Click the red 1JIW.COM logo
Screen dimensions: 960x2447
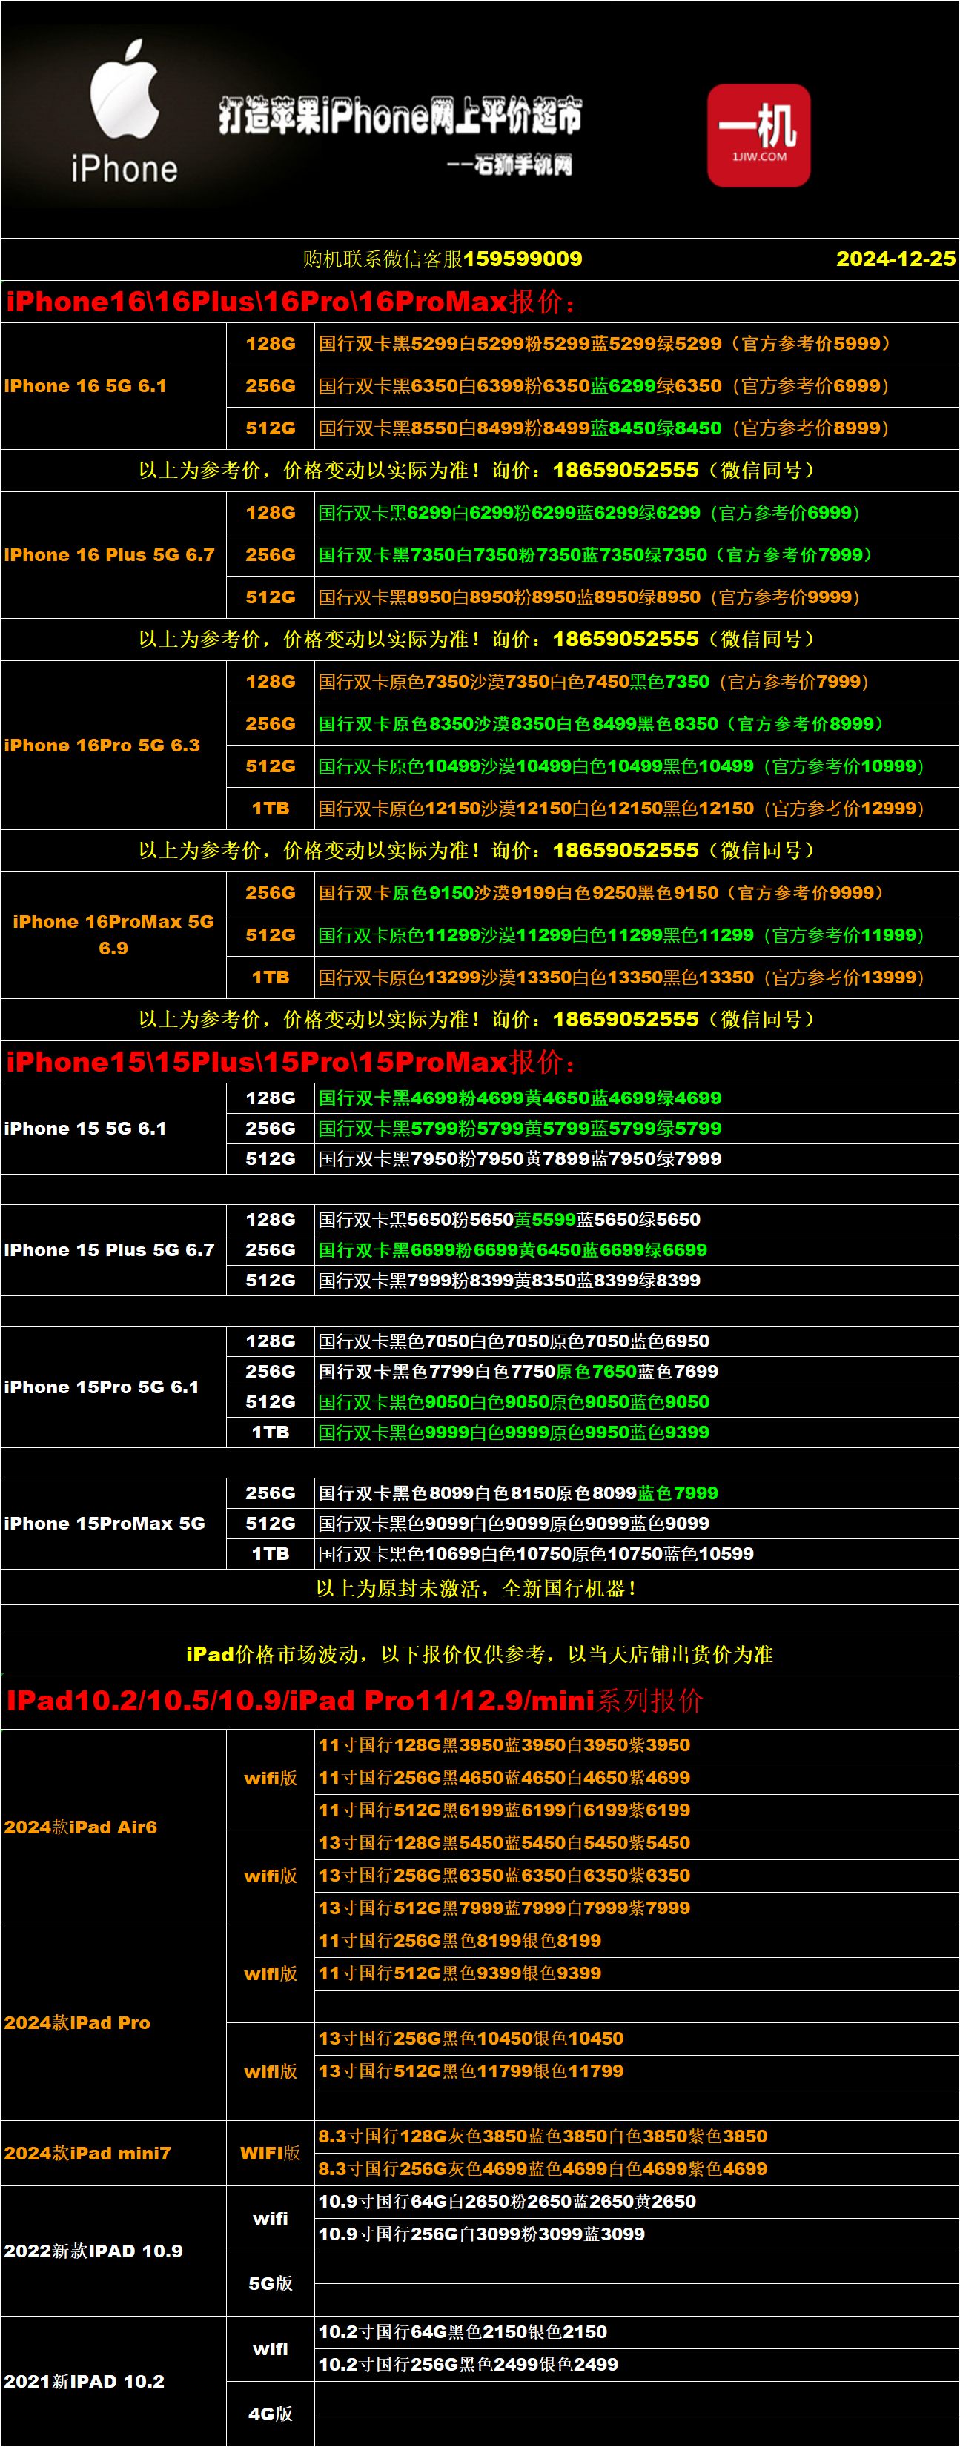click(758, 135)
